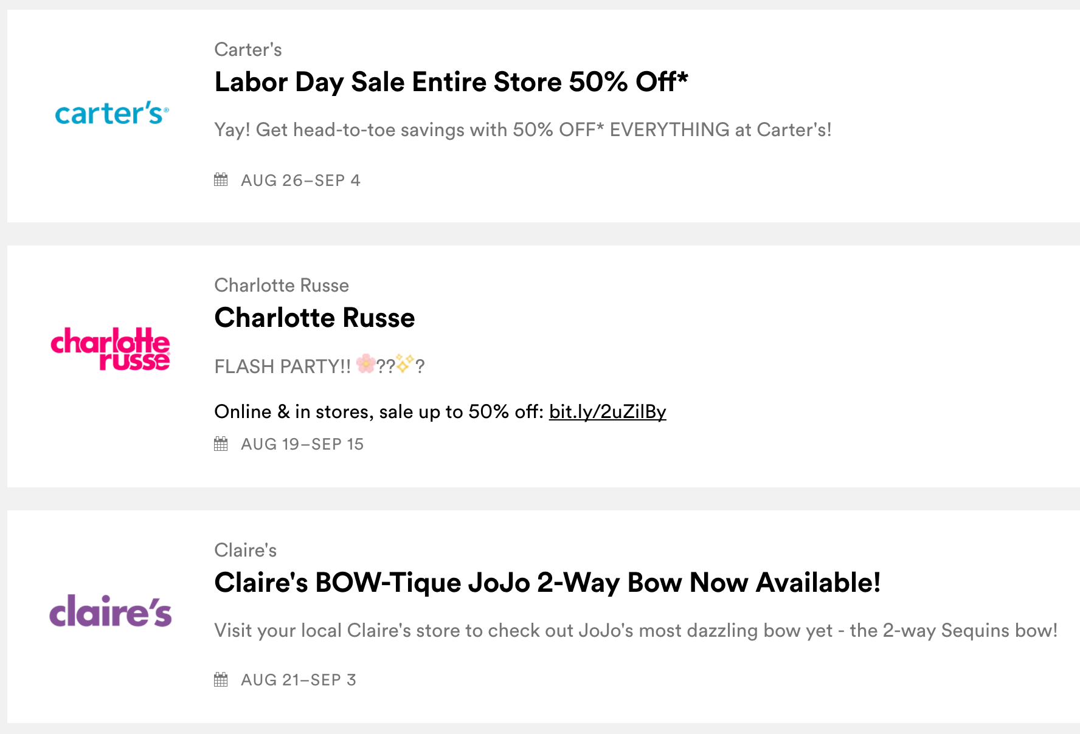This screenshot has height=734, width=1080.
Task: Select the small Carter's store name label
Action: 248,50
